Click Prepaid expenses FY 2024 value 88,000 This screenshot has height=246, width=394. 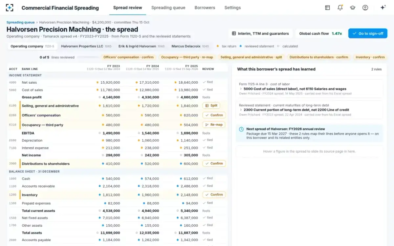coord(153,203)
